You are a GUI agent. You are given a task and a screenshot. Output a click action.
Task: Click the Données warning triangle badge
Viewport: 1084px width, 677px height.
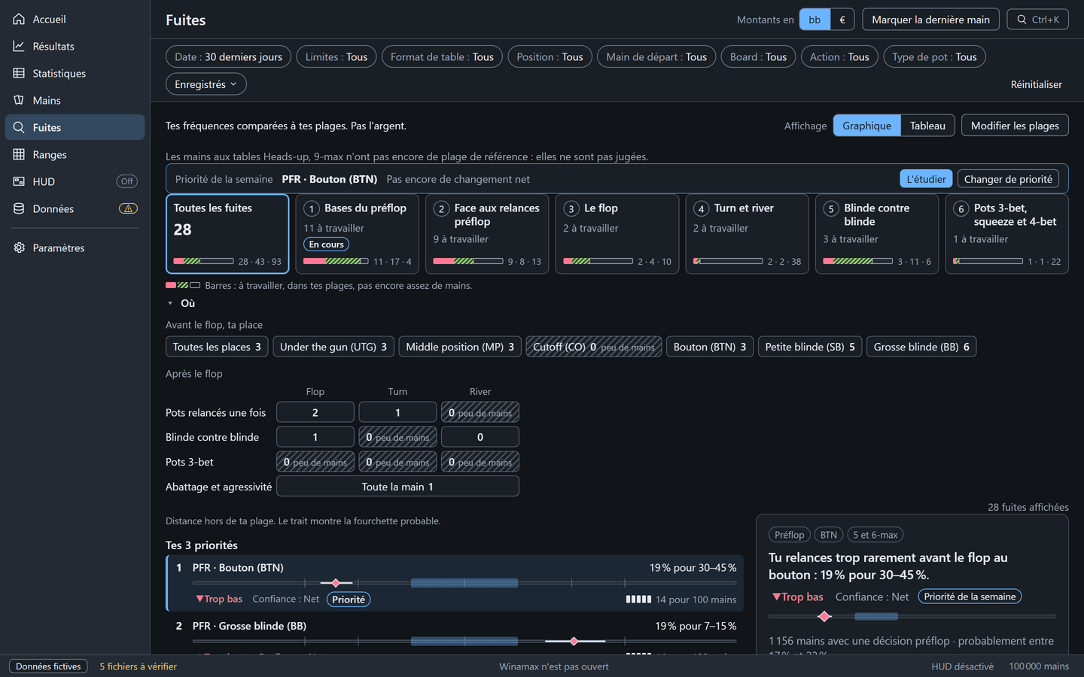tap(128, 208)
